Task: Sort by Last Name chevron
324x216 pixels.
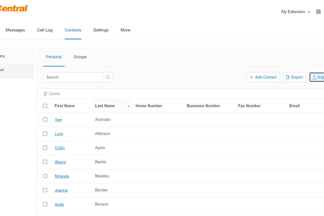Action: pyautogui.click(x=129, y=106)
